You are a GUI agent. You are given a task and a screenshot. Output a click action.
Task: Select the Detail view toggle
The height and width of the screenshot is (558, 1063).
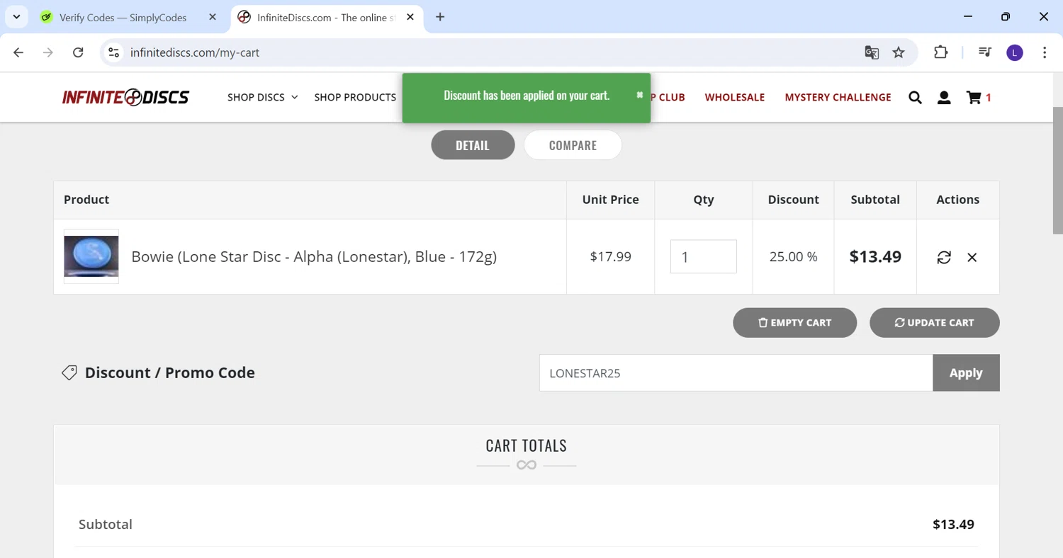[473, 145]
